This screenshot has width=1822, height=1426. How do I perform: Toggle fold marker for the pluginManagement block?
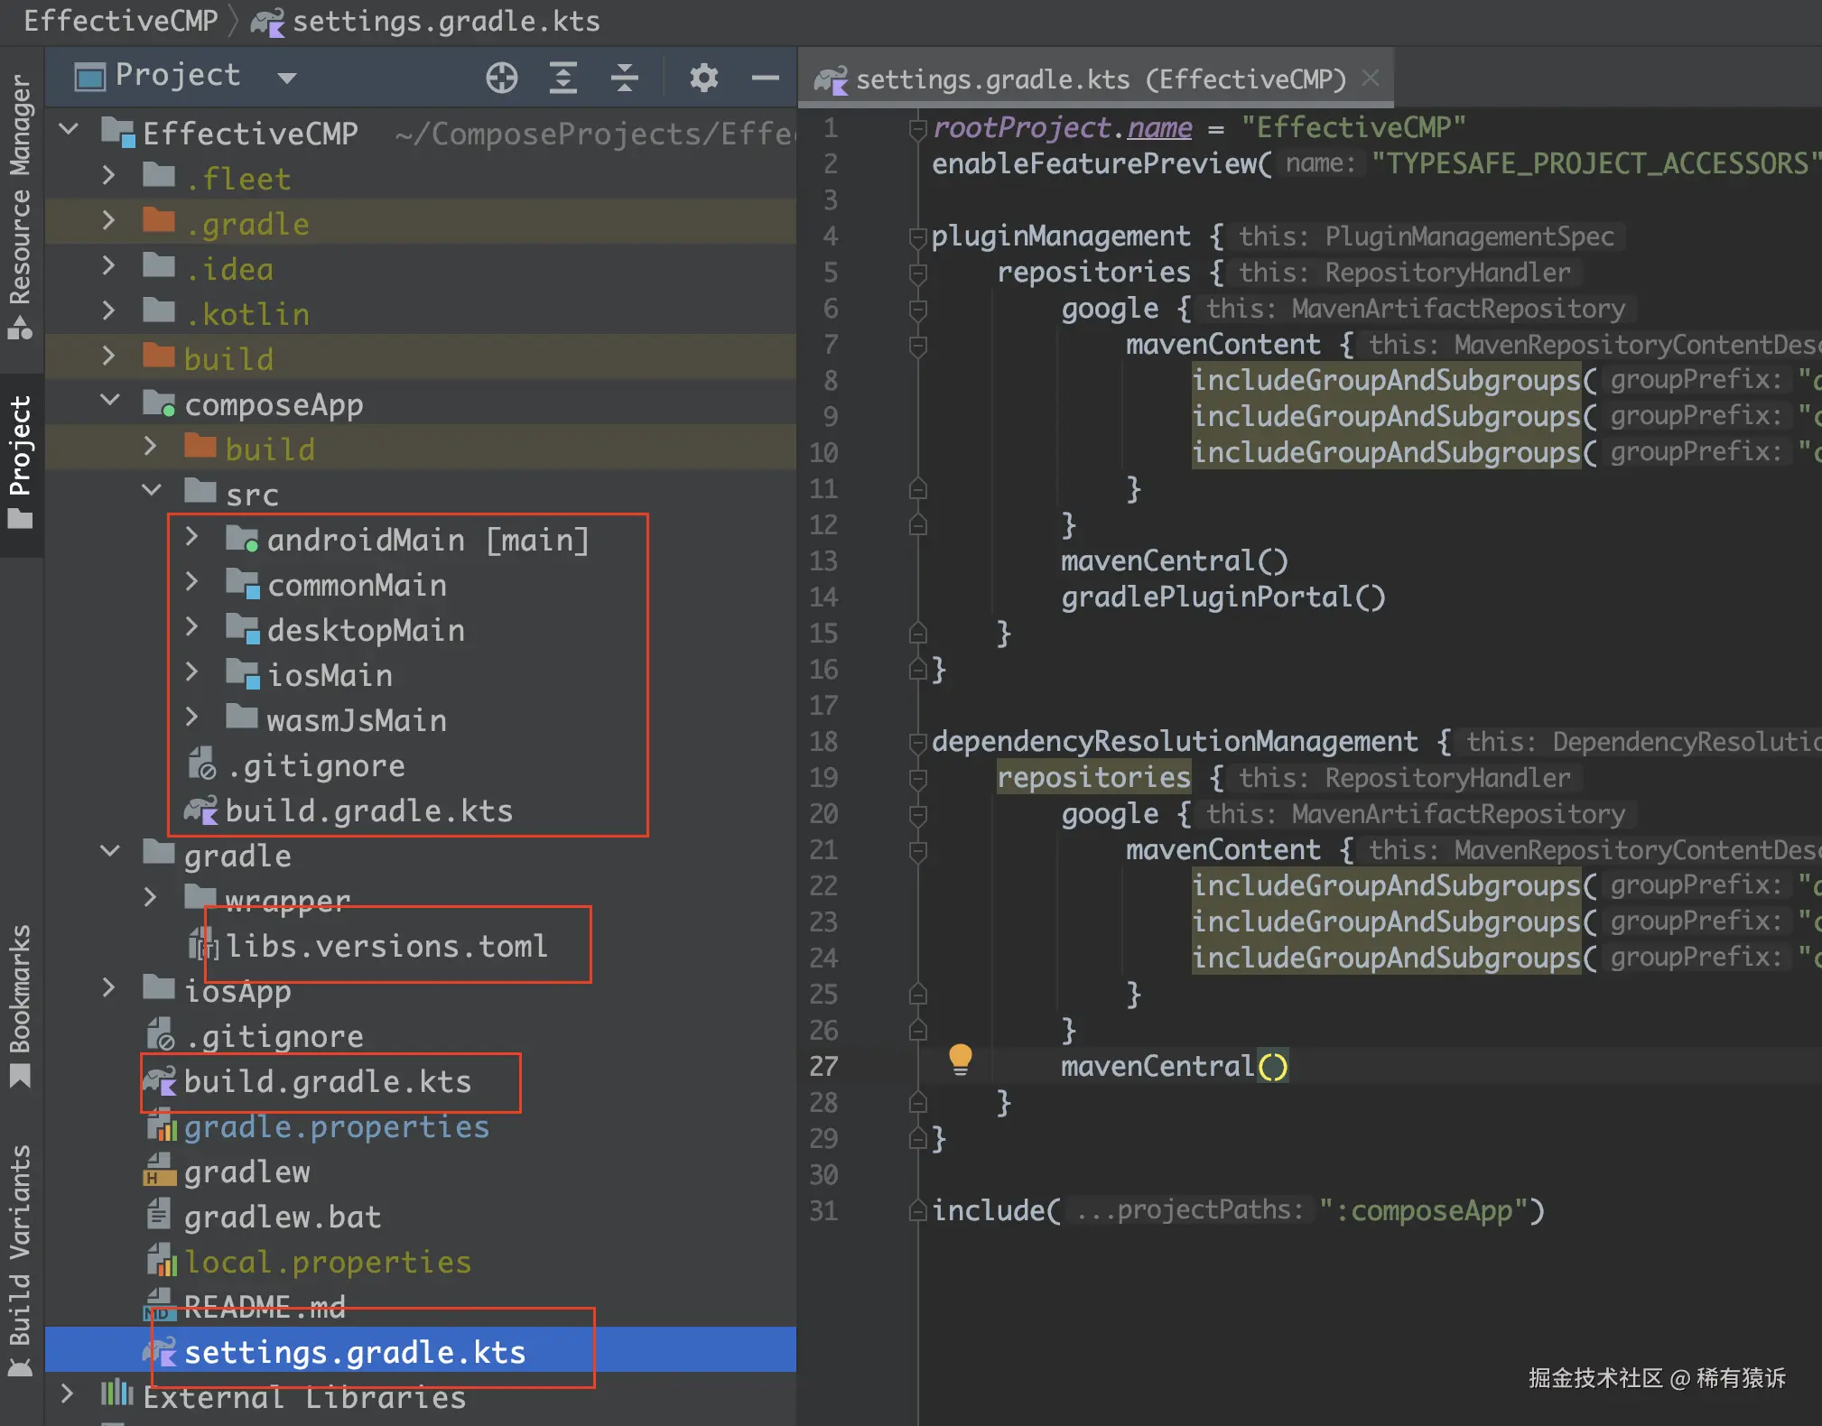tap(917, 237)
